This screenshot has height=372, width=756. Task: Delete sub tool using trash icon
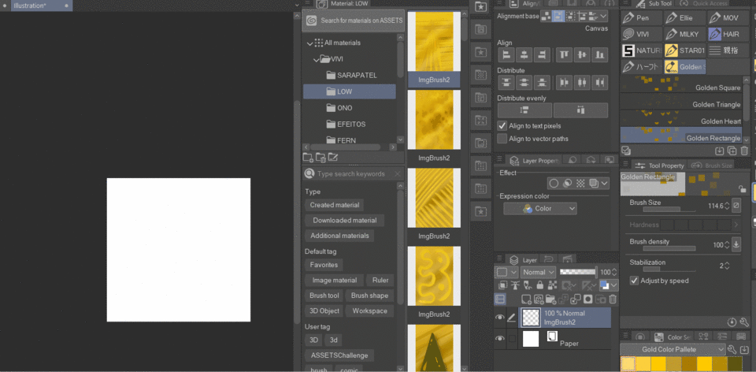[744, 151]
